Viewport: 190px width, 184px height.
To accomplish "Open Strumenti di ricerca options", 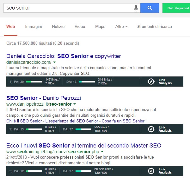I will pos(154,27).
